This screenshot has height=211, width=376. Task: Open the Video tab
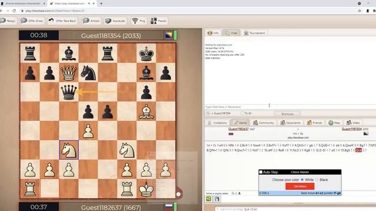[353, 122]
